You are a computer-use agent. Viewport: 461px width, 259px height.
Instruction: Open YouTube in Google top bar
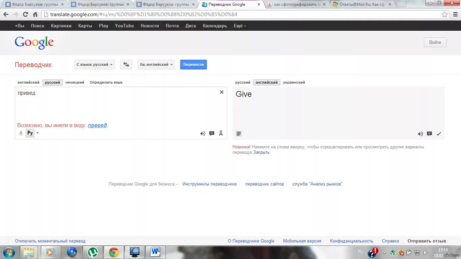[125, 26]
